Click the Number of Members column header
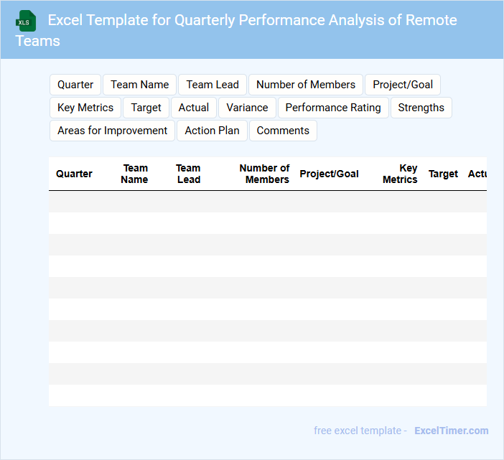Viewport: 504px width, 460px height. coord(265,174)
